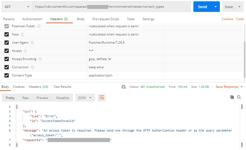Viewport: 246px width, 150px height.
Task: Switch to the Authorization tab
Action: [32, 19]
